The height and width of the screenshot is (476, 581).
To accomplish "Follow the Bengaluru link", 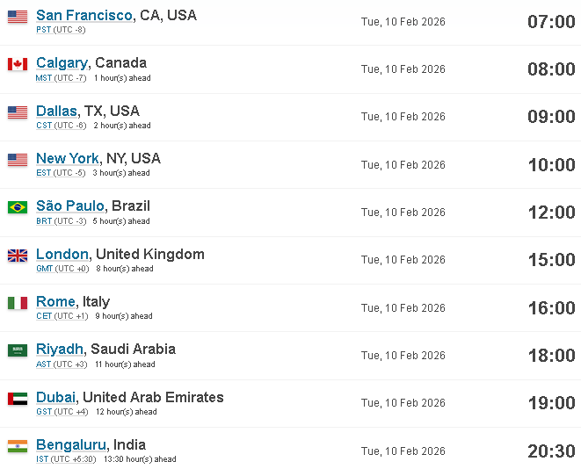I will point(71,445).
